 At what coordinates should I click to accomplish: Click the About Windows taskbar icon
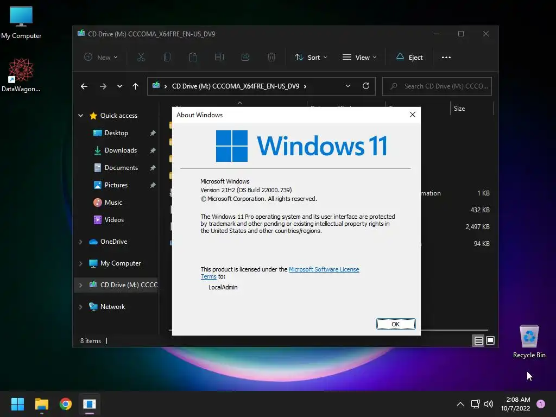90,404
